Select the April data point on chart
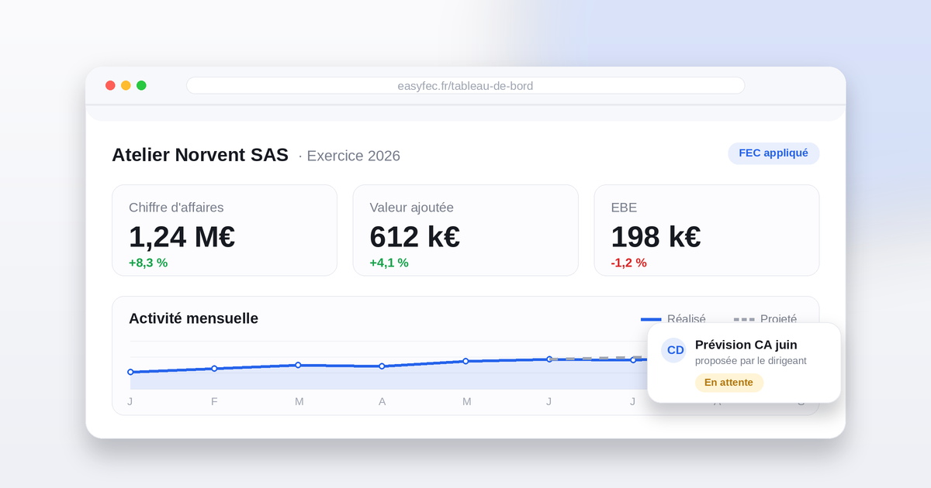 [x=382, y=366]
